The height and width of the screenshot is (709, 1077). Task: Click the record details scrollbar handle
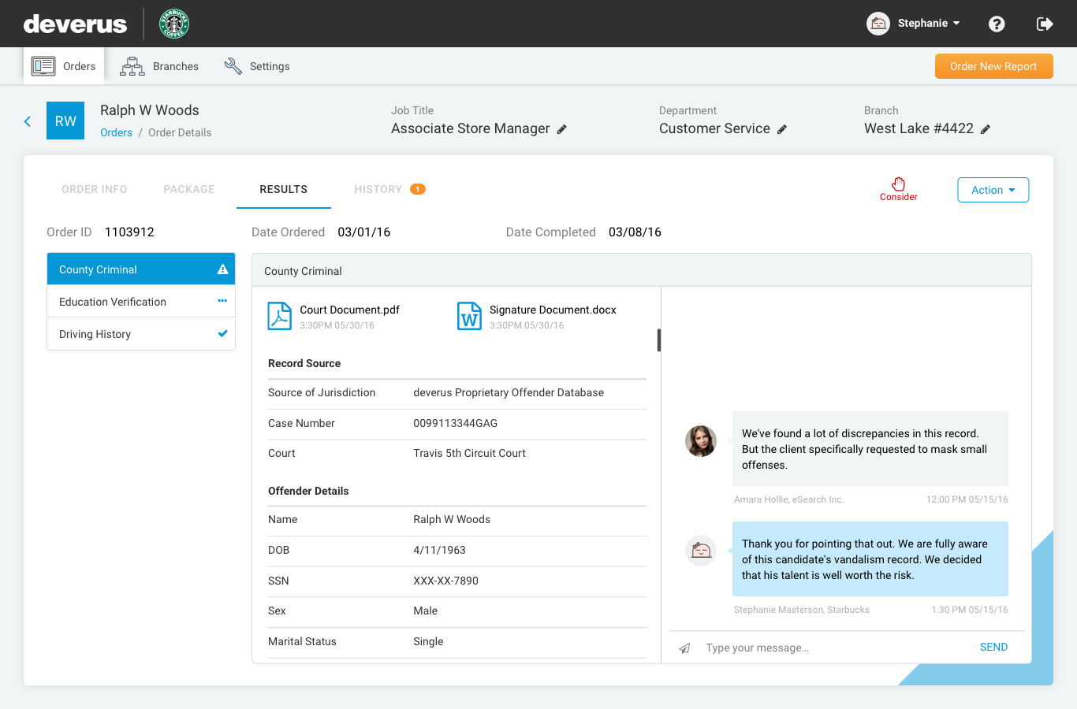point(659,340)
